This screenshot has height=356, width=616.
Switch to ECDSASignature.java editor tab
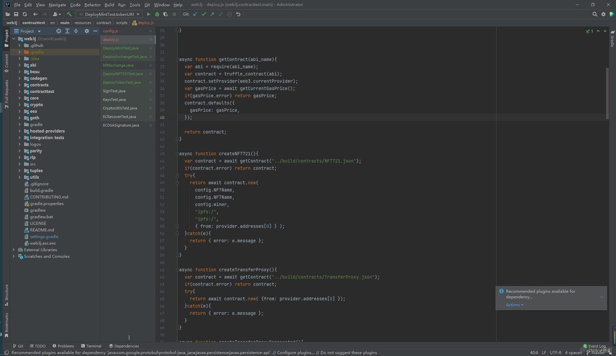(x=121, y=125)
